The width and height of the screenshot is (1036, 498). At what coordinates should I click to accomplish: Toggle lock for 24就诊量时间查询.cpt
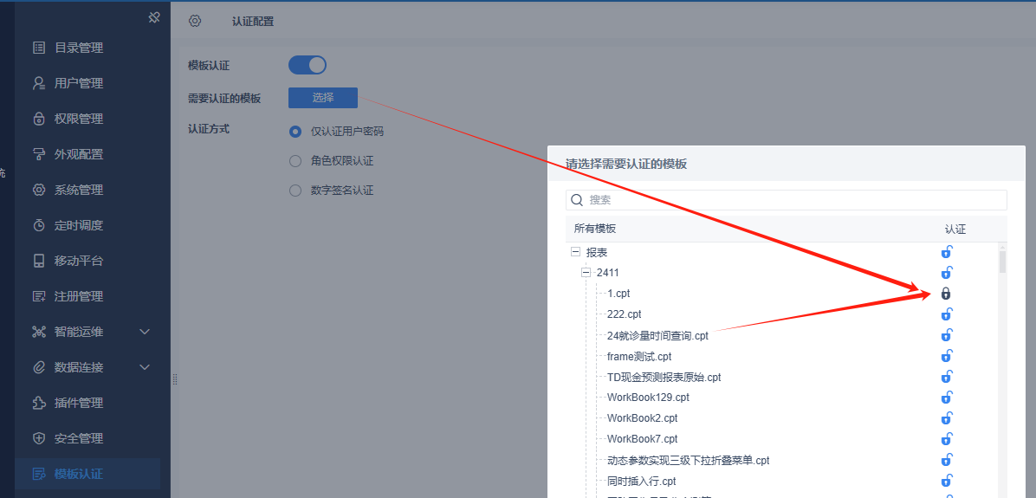coord(946,335)
